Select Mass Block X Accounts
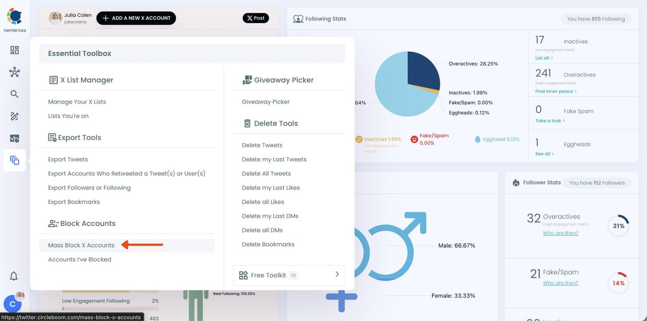The image size is (647, 321). (127, 245)
